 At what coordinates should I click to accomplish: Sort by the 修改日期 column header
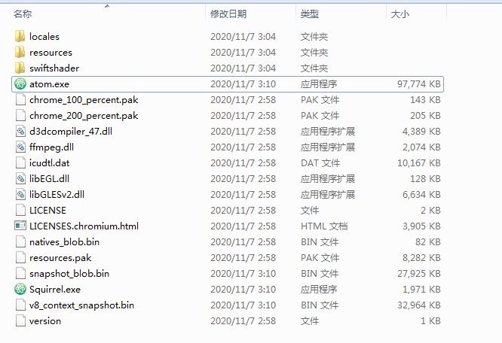click(228, 14)
